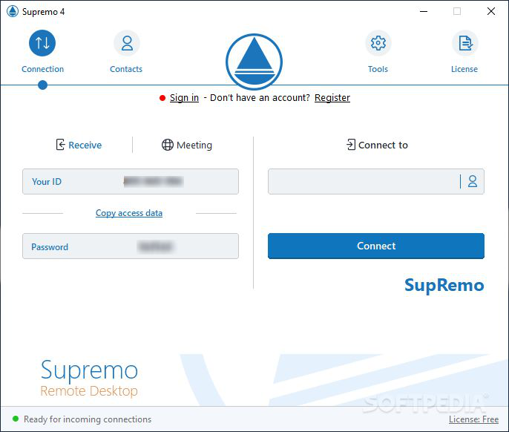The image size is (509, 432).
Task: Click the Your ID field
Action: coord(131,182)
